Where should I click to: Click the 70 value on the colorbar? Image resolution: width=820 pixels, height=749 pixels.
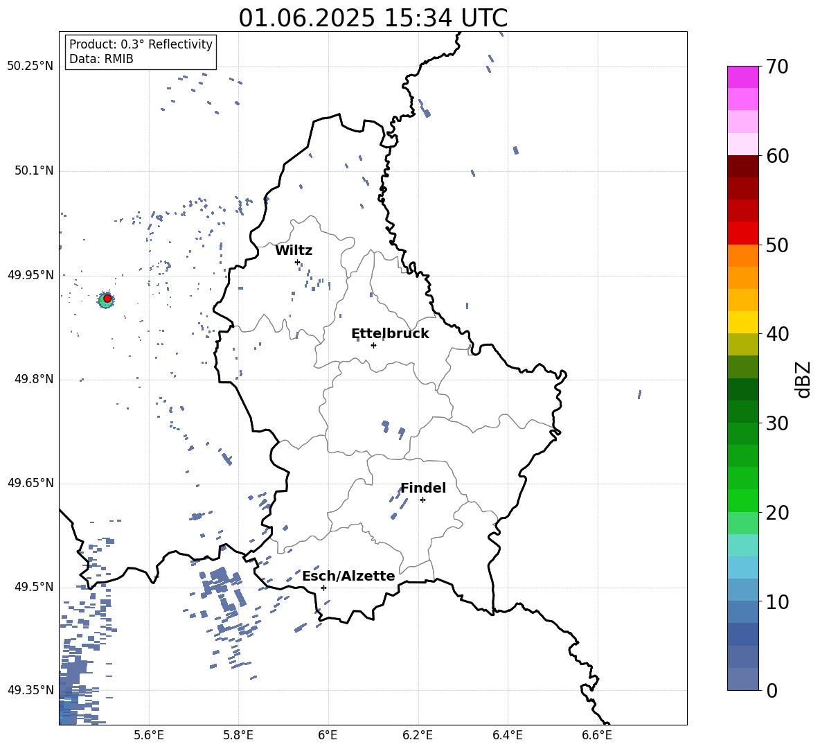tap(777, 67)
